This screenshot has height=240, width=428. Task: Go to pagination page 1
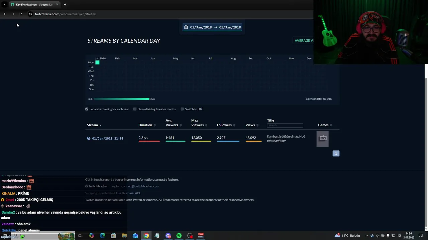pos(336,153)
